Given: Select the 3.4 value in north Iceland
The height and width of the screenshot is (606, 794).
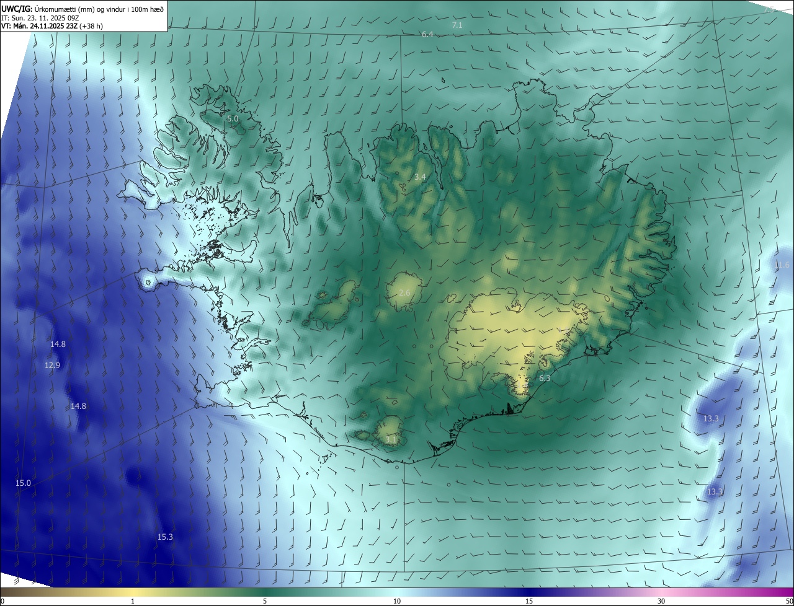Looking at the screenshot, I should [x=420, y=177].
